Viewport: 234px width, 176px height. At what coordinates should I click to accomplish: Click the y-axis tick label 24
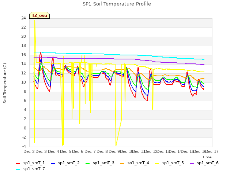click(23, 18)
